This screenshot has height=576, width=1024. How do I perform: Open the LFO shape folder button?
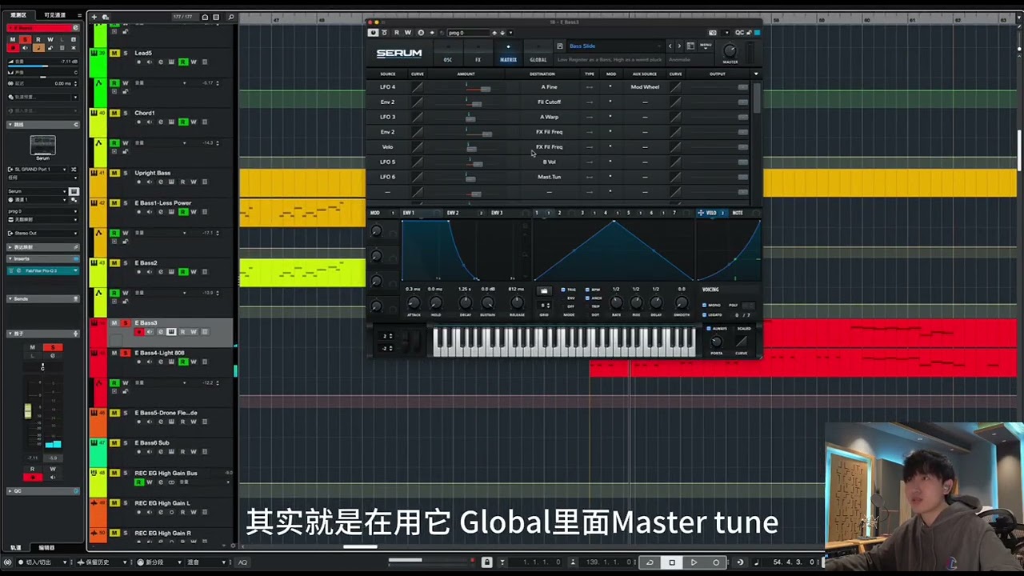pyautogui.click(x=544, y=291)
